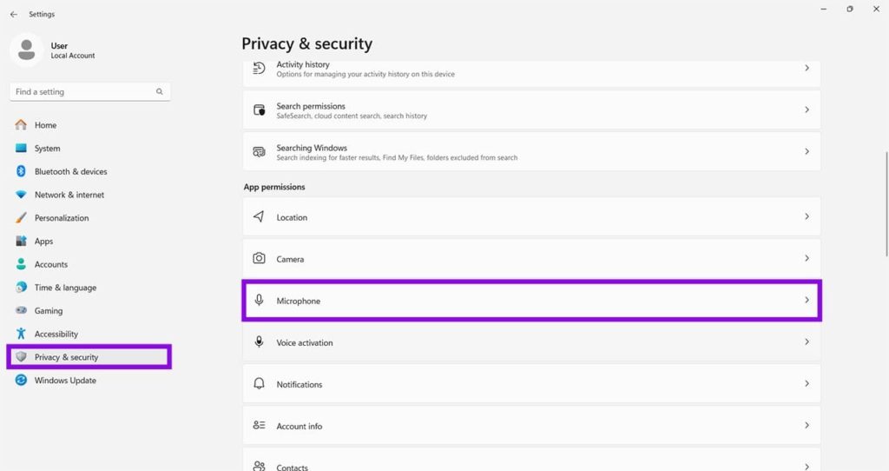Image resolution: width=889 pixels, height=471 pixels.
Task: Click the user profile avatar picture
Action: pyautogui.click(x=26, y=50)
